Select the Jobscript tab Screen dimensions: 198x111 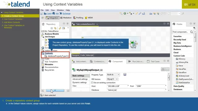tap(89, 55)
